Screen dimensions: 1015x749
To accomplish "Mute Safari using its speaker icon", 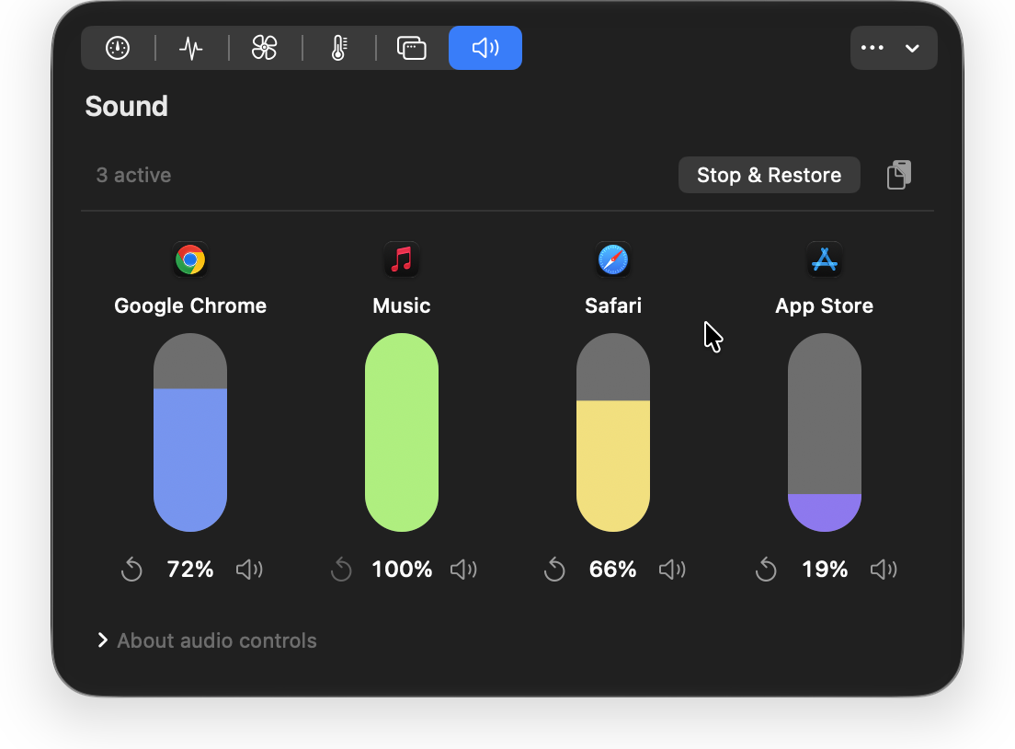I will [672, 570].
